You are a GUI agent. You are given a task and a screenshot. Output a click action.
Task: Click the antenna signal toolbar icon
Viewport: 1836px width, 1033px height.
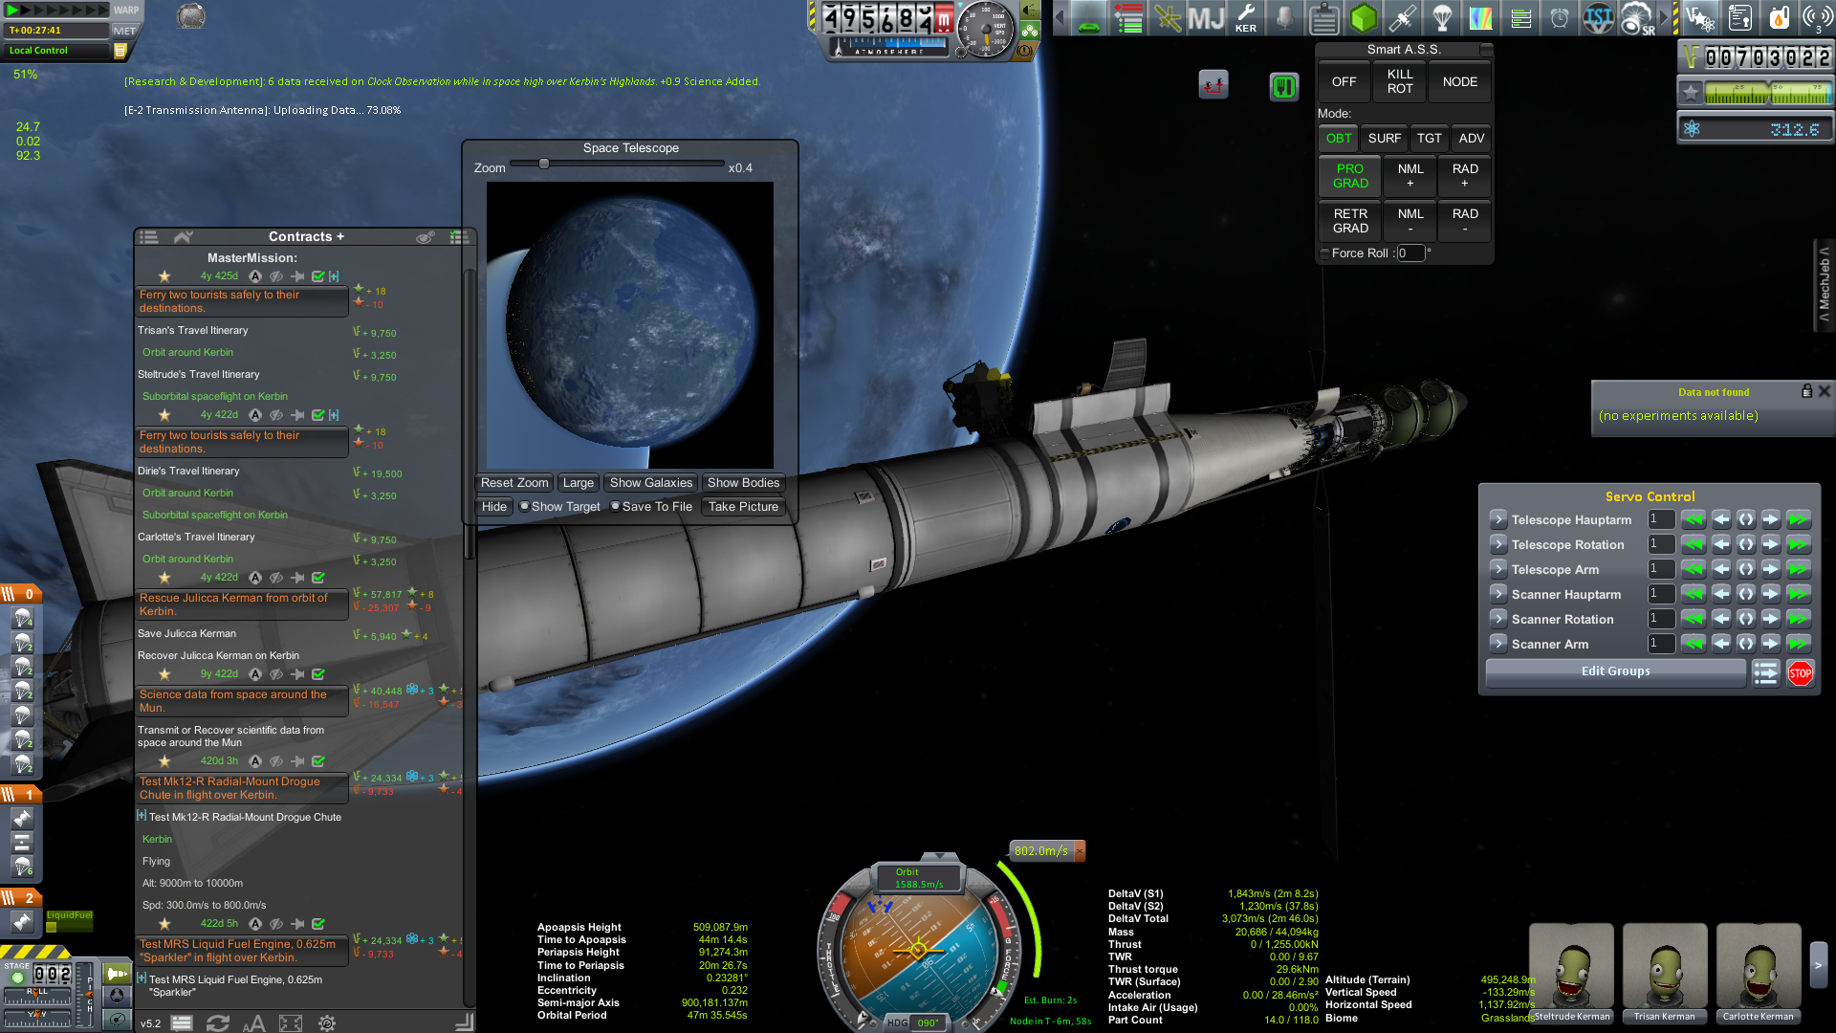1816,18
